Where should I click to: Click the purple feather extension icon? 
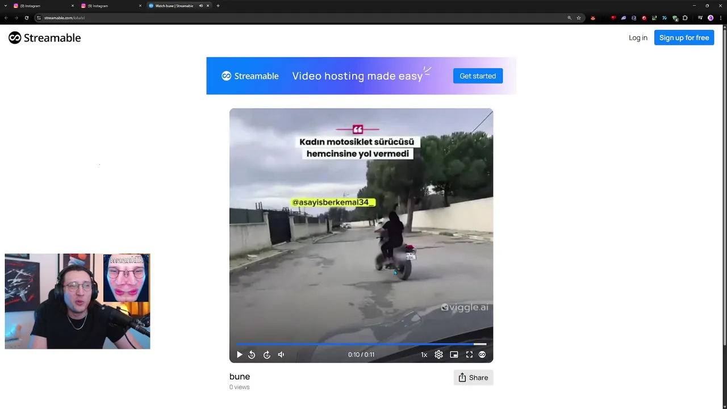[x=624, y=18]
